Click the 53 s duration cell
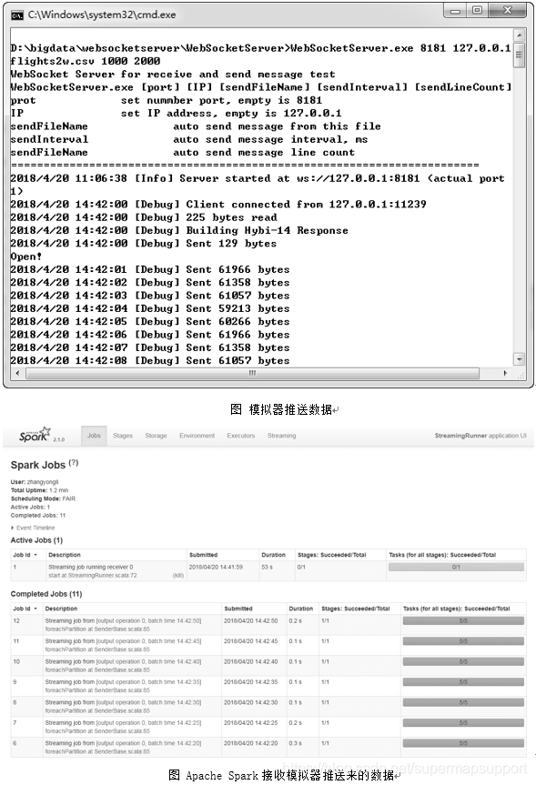Screen dimensions: 536x785 coord(267,568)
